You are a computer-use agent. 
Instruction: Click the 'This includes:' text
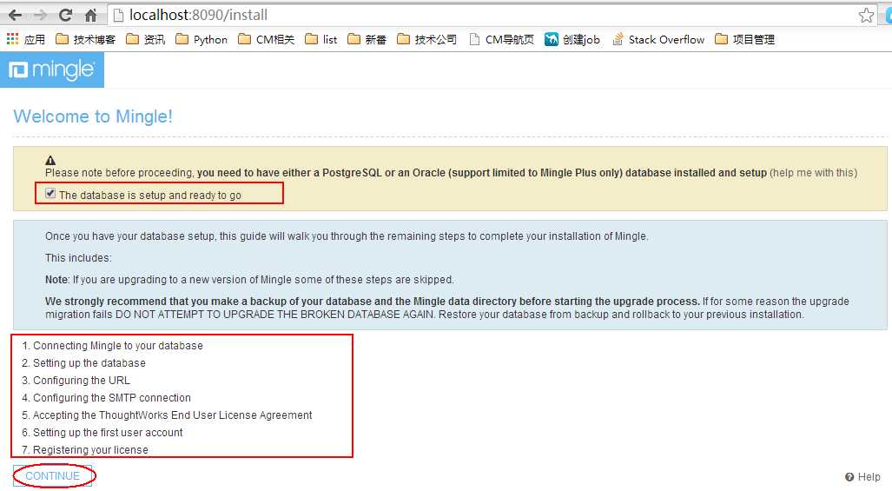78,258
